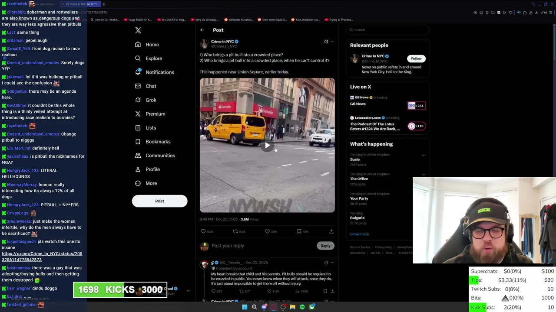Screen dimensions: 556x312
Task: Open the Your Party trending topic
Action: tap(359, 198)
